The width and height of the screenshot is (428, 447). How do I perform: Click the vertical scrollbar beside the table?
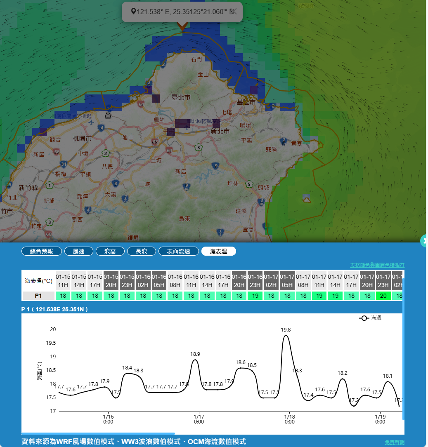403,346
